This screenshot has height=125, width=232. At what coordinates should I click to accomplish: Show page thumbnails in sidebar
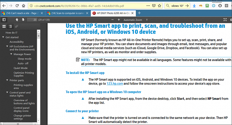[4, 27]
